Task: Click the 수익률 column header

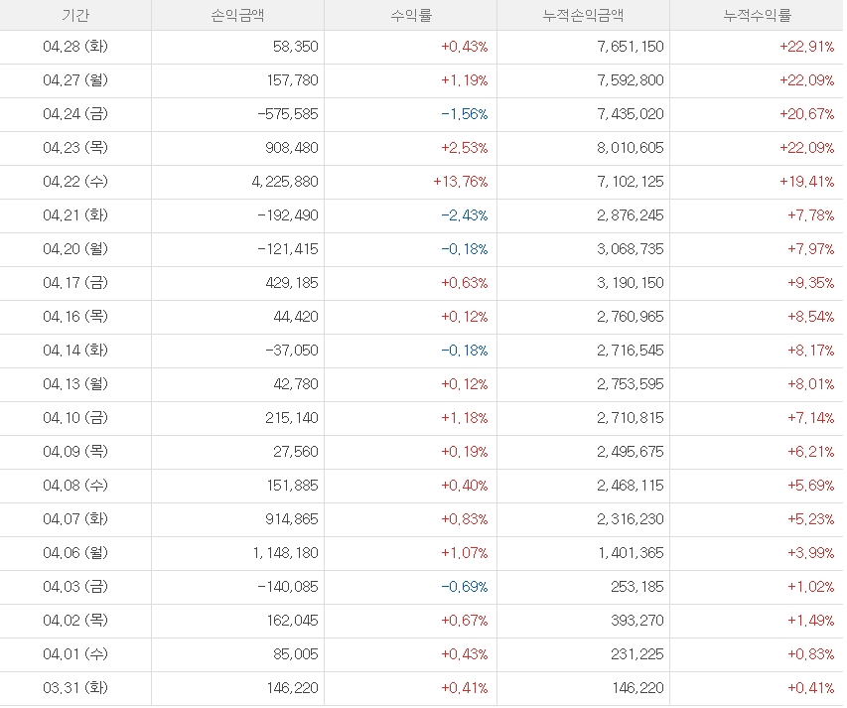Action: point(411,15)
